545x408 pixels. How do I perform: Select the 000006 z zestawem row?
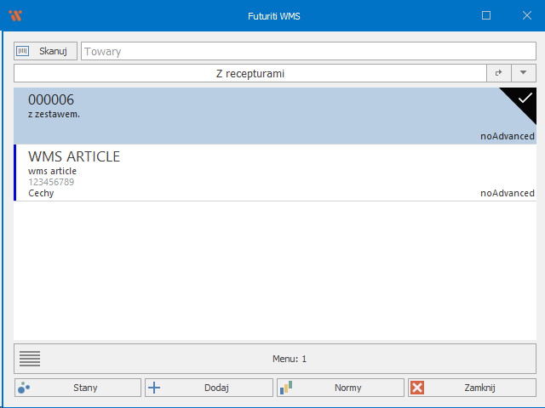pyautogui.click(x=255, y=116)
